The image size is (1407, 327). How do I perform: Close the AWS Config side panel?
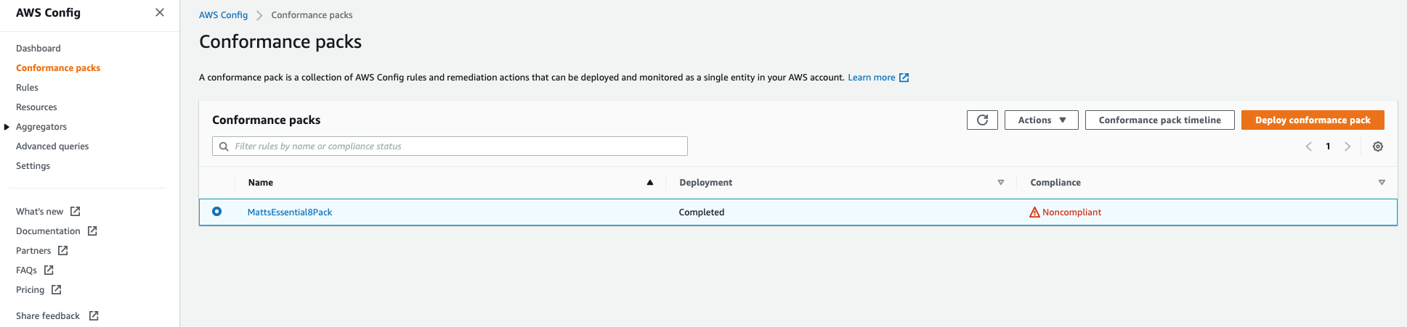[x=160, y=12]
